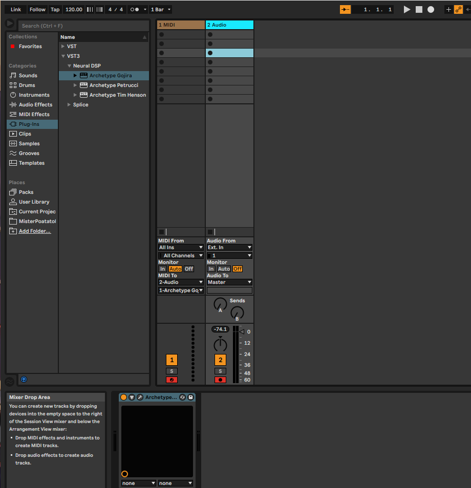This screenshot has height=488, width=471.
Task: Select the 1 MIDI track header
Action: click(181, 25)
